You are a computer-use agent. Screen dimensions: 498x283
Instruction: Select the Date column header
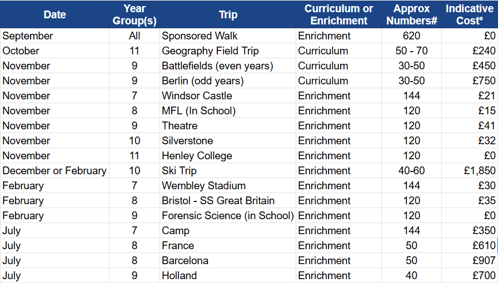(54, 14)
